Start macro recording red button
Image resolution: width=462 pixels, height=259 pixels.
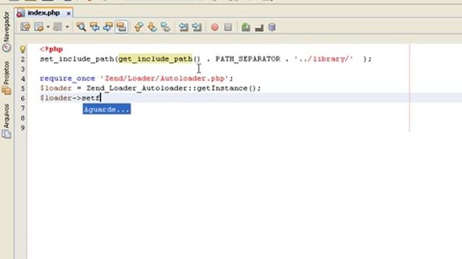point(215,27)
